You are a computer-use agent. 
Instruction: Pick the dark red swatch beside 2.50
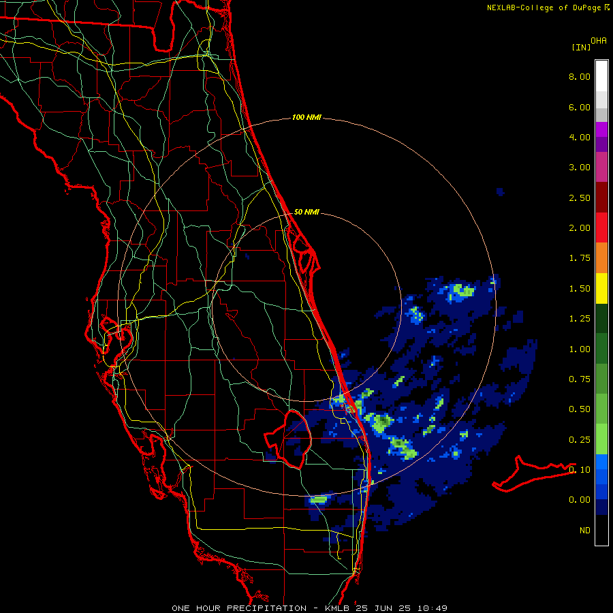click(x=601, y=198)
